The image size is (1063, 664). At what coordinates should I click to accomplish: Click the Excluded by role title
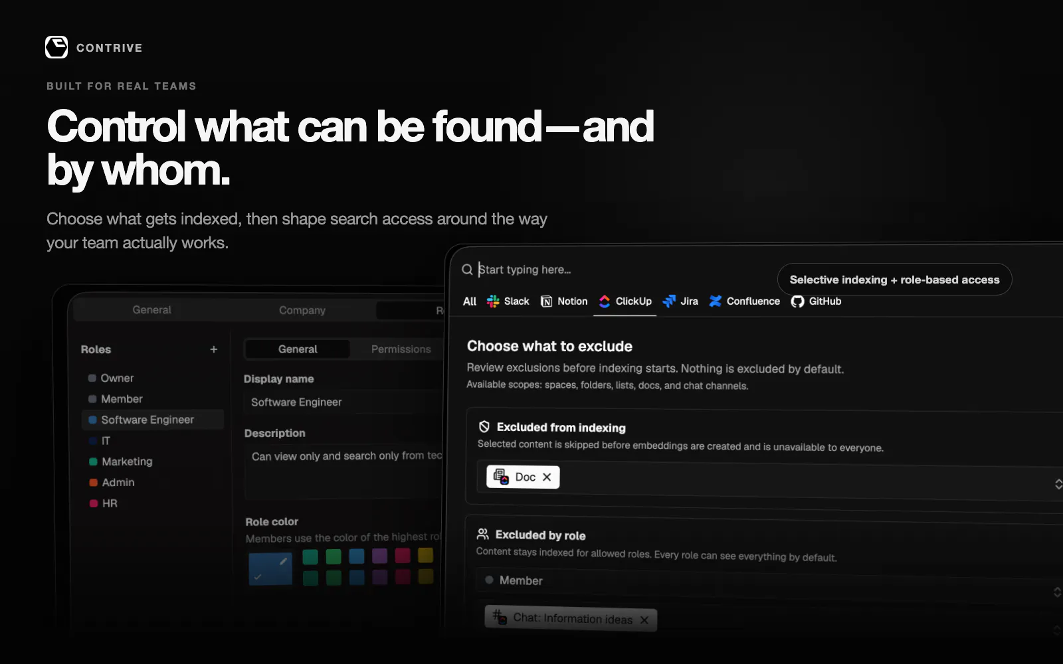pos(540,535)
